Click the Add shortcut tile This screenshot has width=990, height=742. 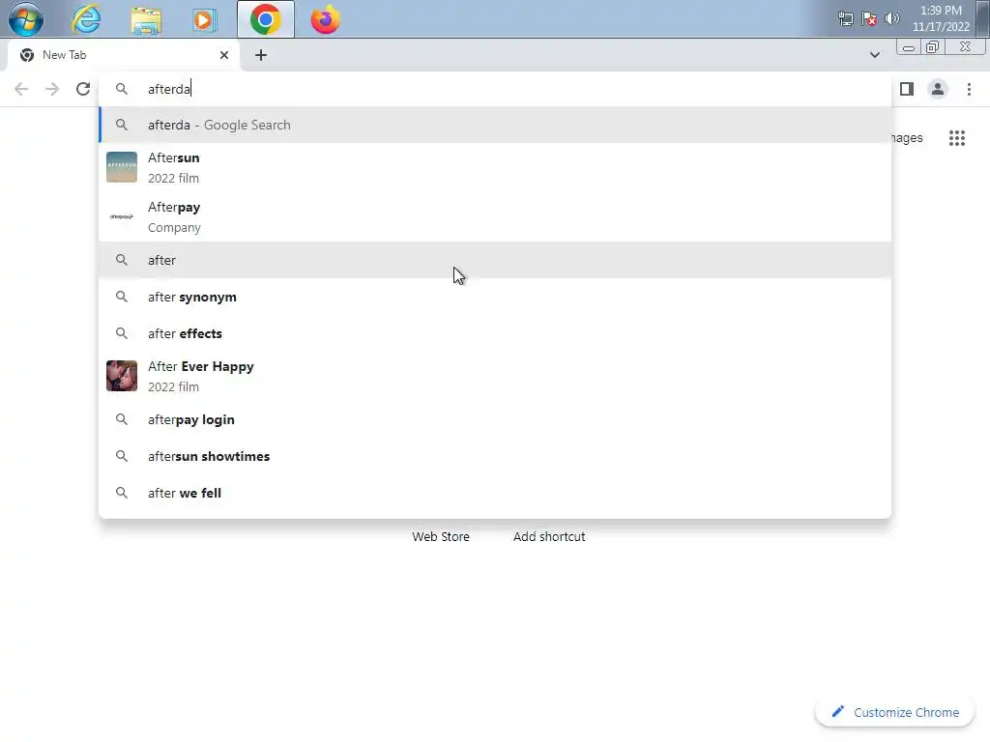tap(549, 536)
